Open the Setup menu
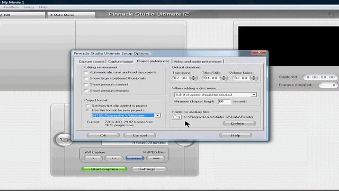 (x=29, y=7)
